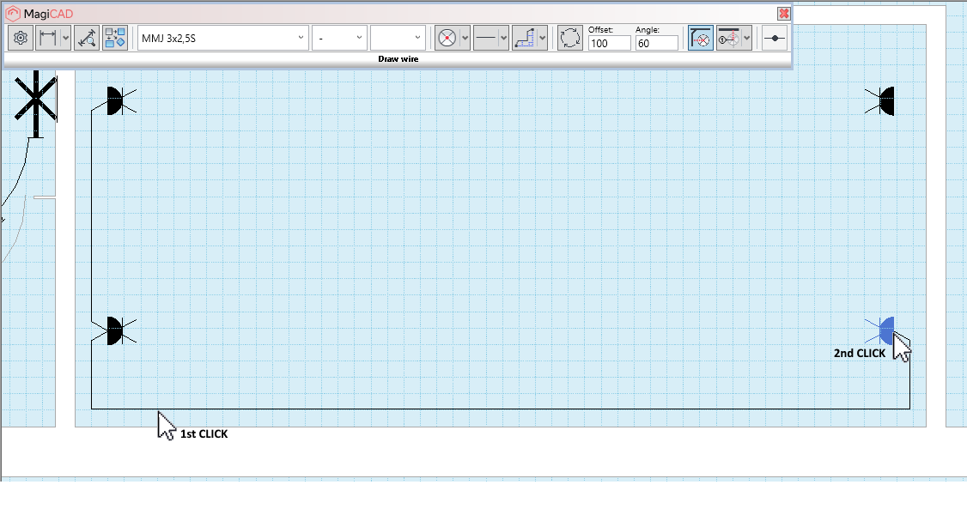Open the dropdown showing a dash
This screenshot has width=967, height=515.
339,38
